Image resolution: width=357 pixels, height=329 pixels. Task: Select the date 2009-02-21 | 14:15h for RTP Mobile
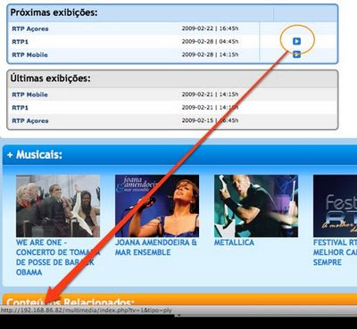coord(210,95)
